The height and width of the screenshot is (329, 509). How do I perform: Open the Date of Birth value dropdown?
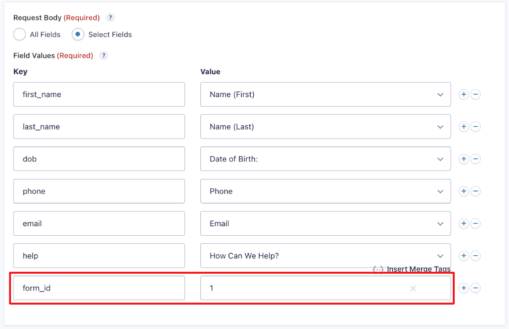(x=440, y=159)
